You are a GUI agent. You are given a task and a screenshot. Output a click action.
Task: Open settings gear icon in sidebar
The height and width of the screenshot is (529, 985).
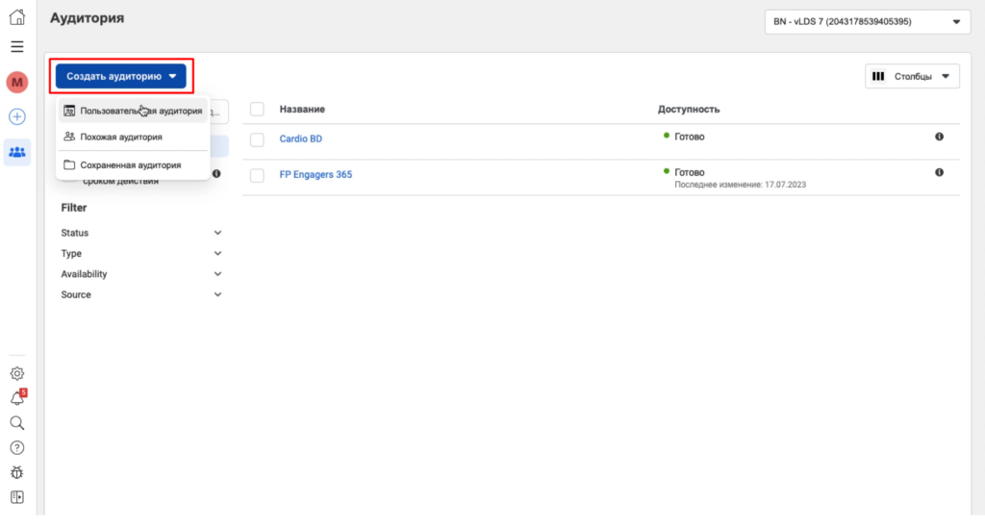[x=17, y=373]
